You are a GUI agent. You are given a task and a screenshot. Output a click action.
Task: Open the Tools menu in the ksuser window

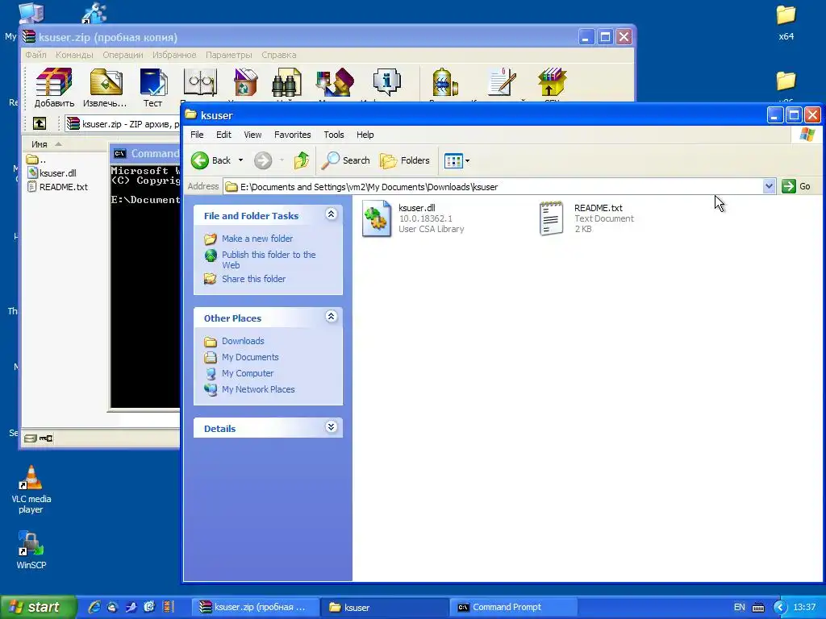(x=334, y=135)
